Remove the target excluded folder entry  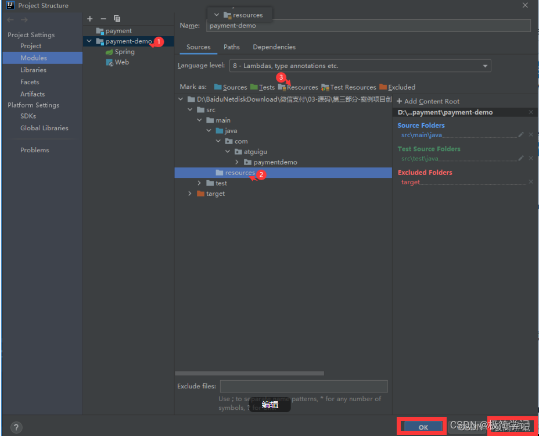531,182
